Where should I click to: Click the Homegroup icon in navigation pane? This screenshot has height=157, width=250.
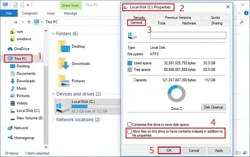10,137
